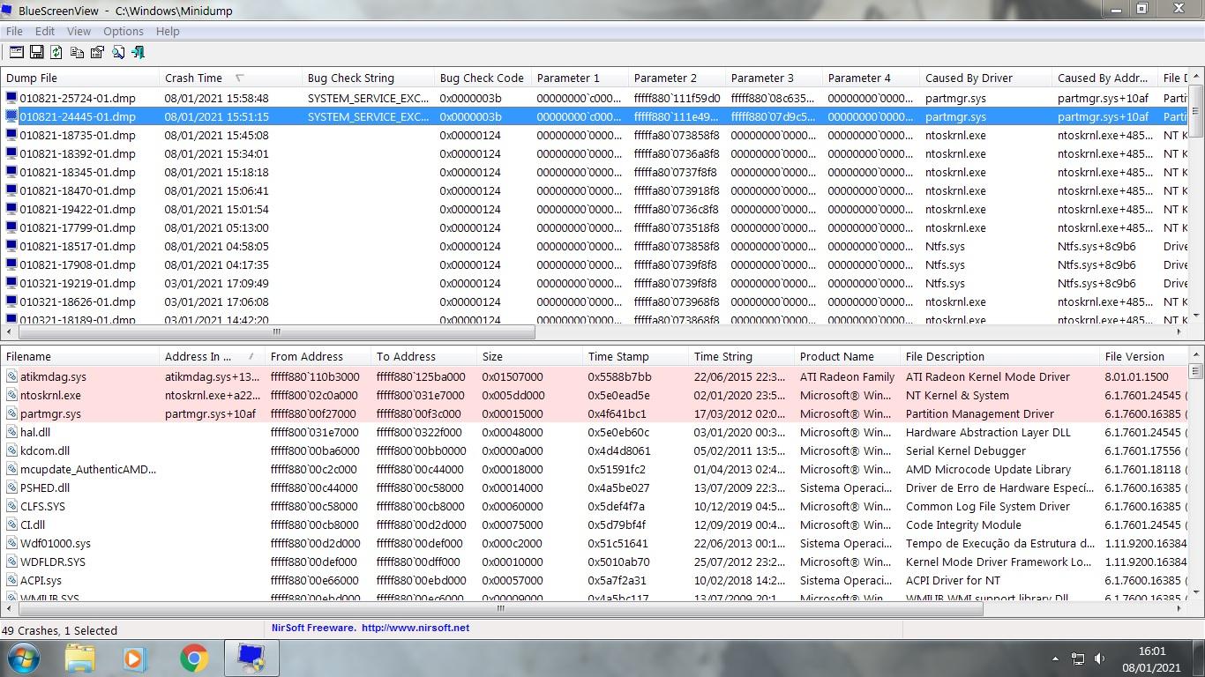Sort lower pane by File Description header

pos(999,356)
